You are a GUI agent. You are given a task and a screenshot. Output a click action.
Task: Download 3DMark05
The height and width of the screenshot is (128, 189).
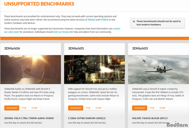[x=76, y=108]
